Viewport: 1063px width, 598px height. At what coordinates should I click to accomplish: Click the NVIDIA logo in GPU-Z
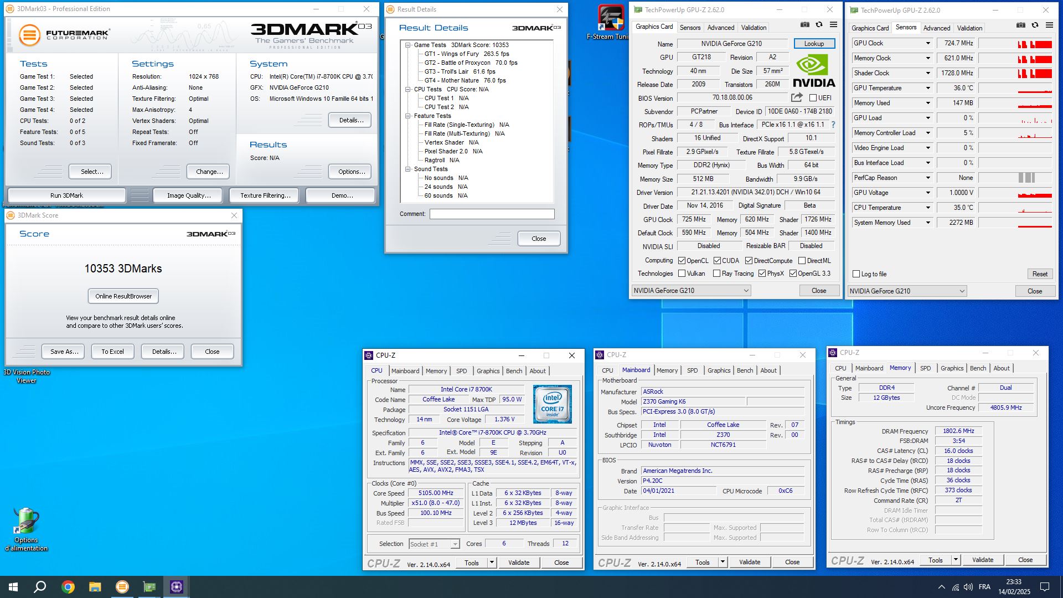814,71
